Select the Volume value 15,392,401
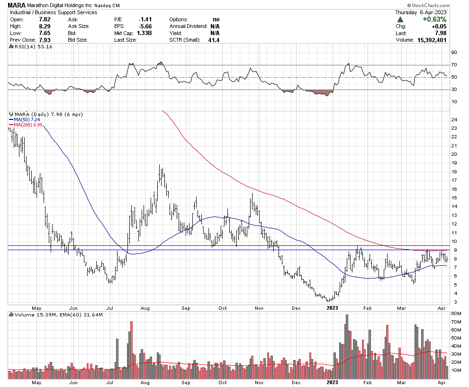 pos(432,40)
